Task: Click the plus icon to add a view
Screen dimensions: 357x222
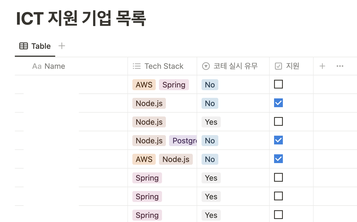Action: [62, 46]
